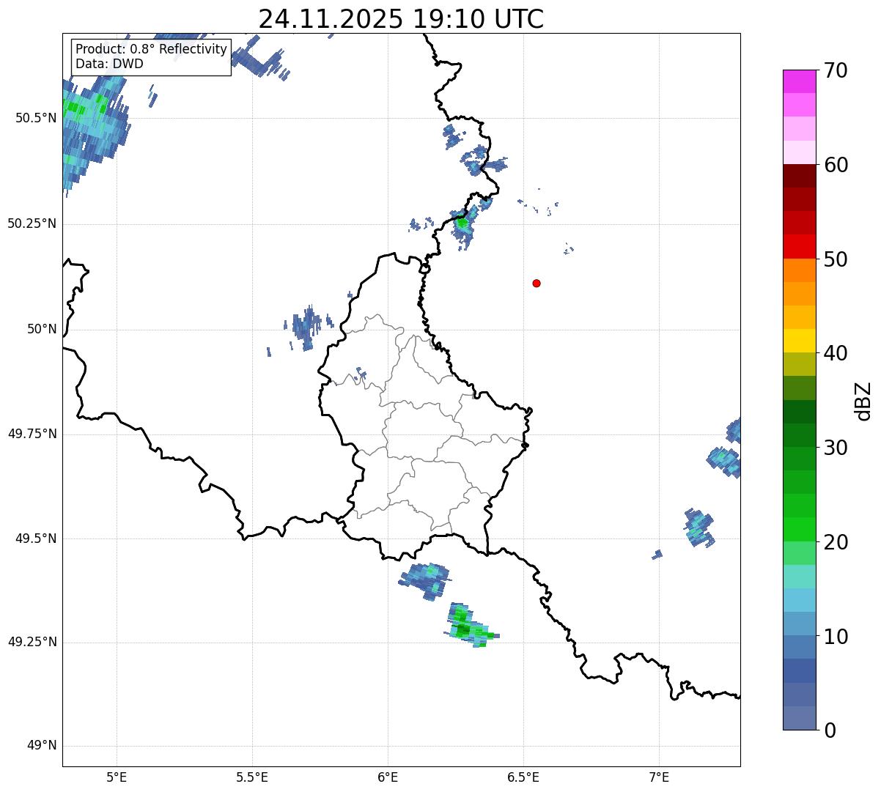
Task: Select the Product: 0.8° Reflectivity label
Action: pos(151,49)
